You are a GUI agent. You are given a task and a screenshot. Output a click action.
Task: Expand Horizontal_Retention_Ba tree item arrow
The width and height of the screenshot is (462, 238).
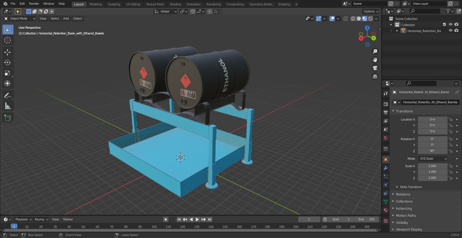pyautogui.click(x=397, y=31)
